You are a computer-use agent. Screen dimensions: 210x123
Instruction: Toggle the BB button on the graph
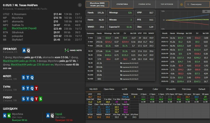click(206, 11)
